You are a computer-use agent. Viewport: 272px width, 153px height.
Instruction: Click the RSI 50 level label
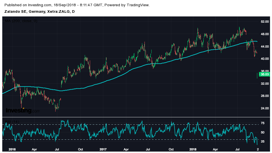(x=263, y=132)
